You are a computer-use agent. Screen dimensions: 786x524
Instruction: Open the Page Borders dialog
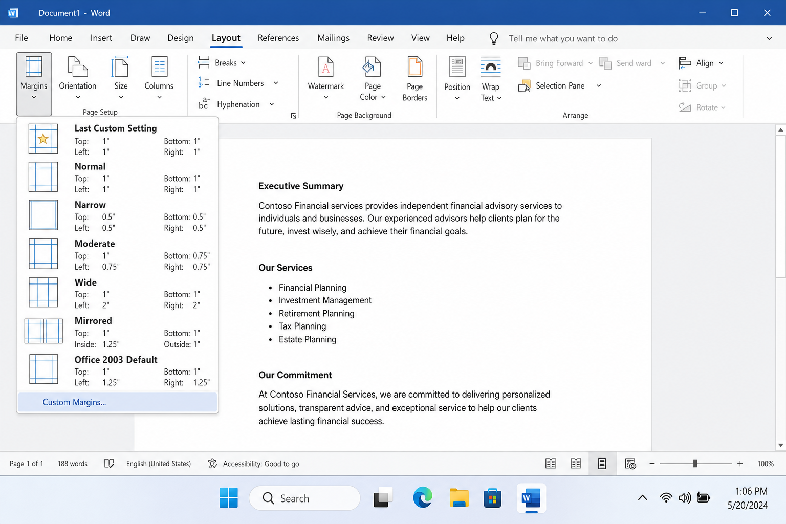pos(415,79)
